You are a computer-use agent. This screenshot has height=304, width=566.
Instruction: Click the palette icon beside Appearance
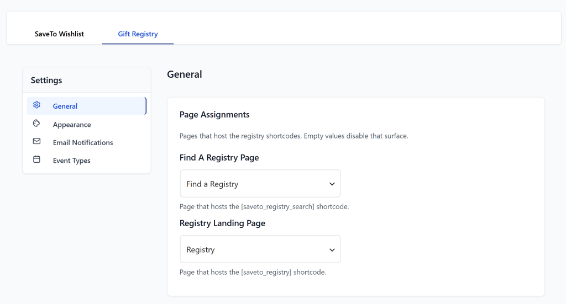(36, 123)
